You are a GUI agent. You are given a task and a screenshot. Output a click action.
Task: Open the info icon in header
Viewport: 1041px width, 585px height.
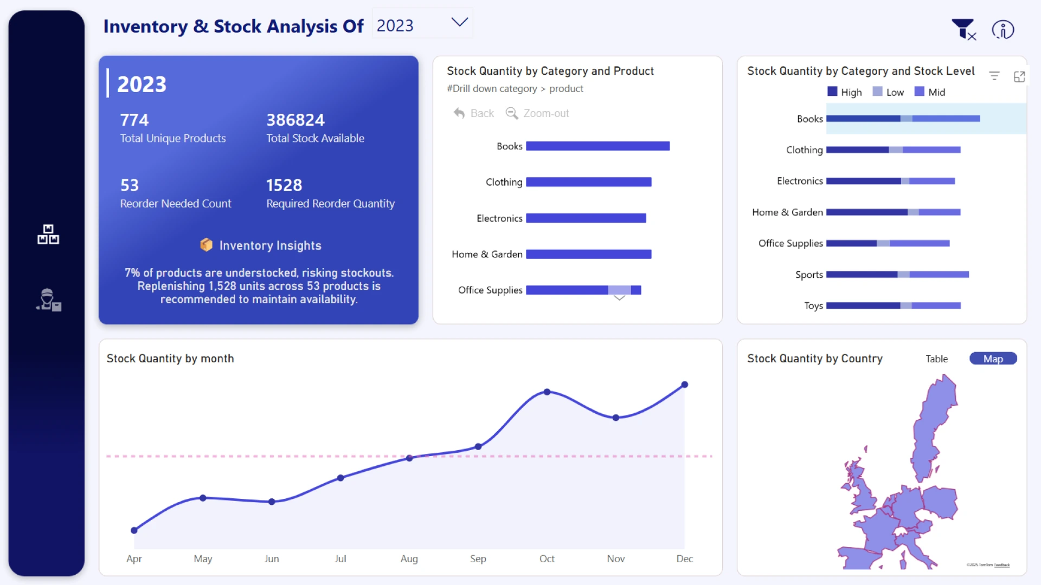1003,29
